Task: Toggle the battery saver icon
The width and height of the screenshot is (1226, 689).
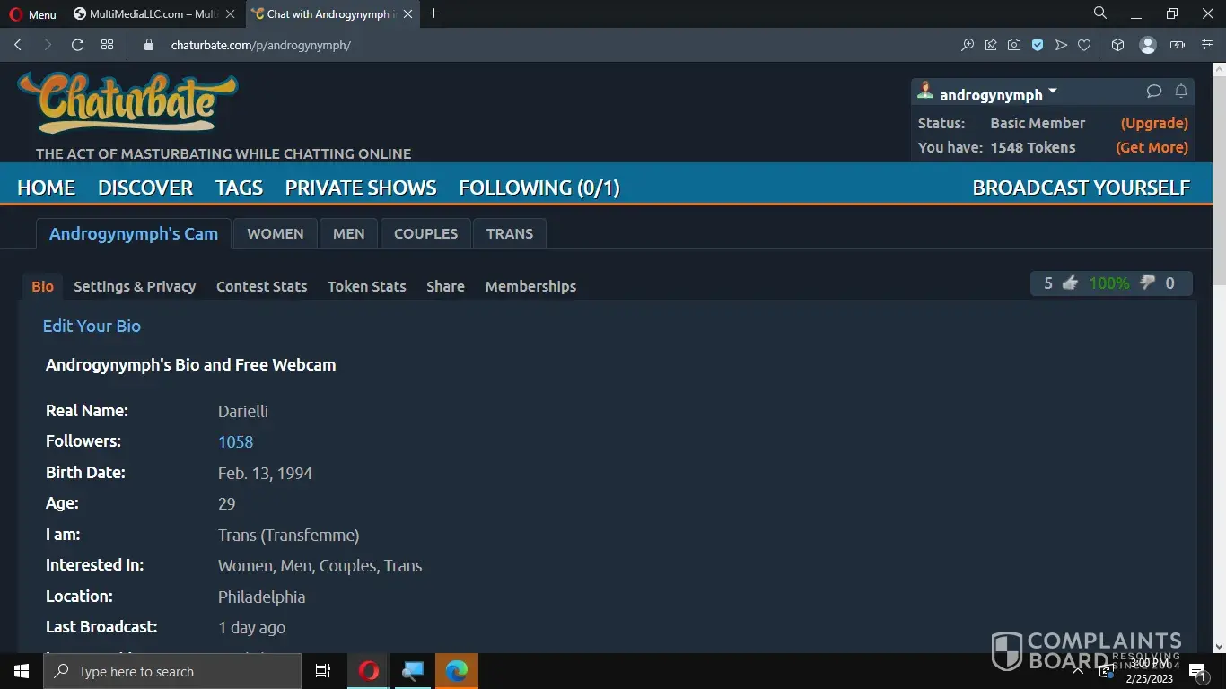Action: (1178, 45)
